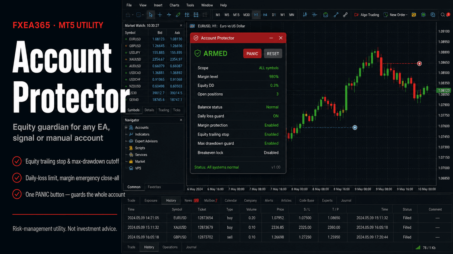The image size is (453, 254).
Task: Sort history by Volume column
Action: [251, 209]
